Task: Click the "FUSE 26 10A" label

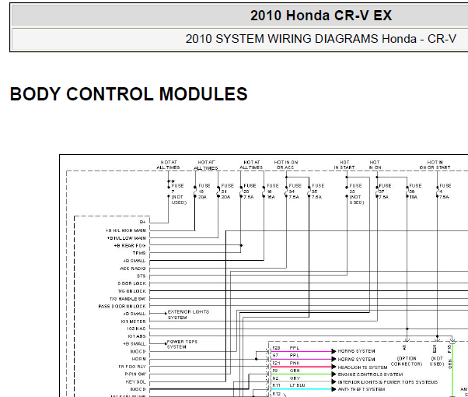Action: tap(415, 191)
